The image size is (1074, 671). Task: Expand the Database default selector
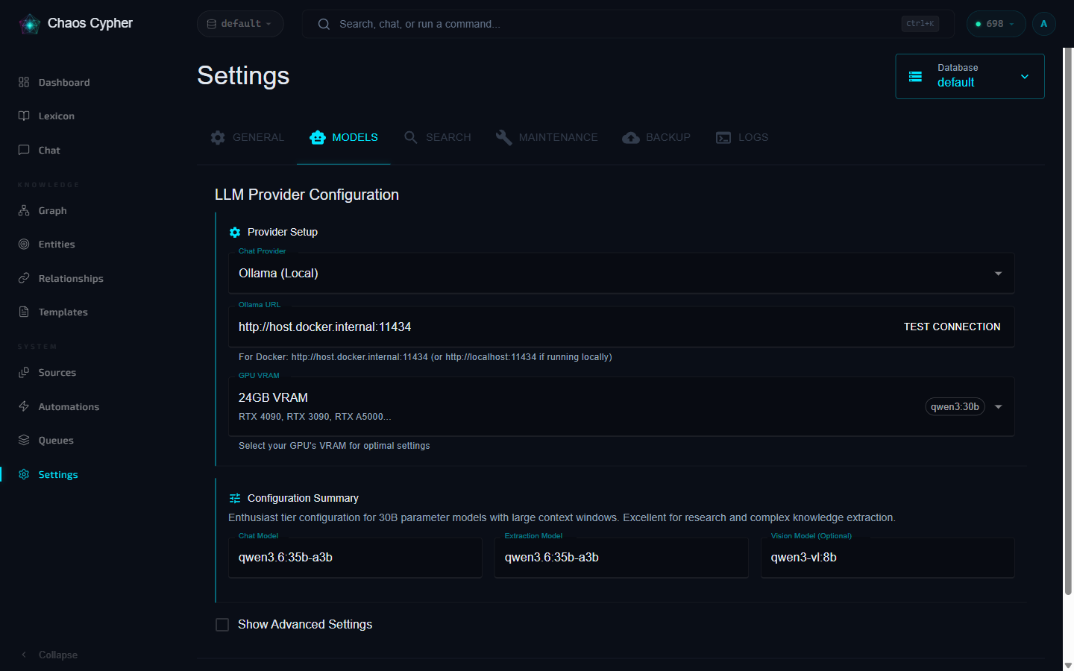coord(970,76)
